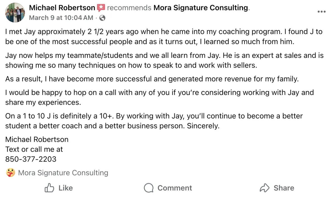
Task: Click the "As a result" paragraph
Action: coord(152,79)
